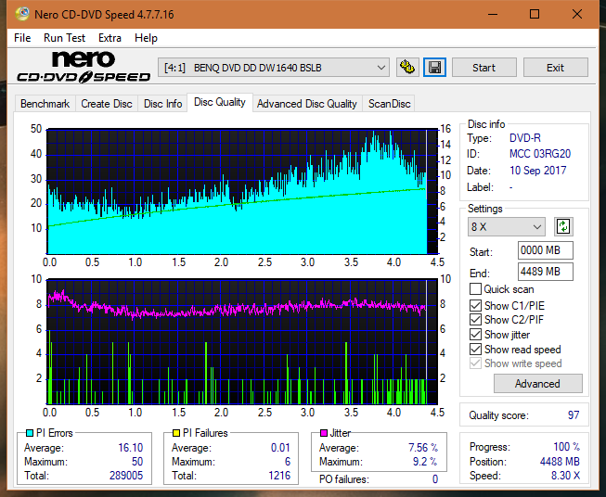This screenshot has height=497, width=606.
Task: Click the disc type DVD-R value
Action: tap(525, 138)
